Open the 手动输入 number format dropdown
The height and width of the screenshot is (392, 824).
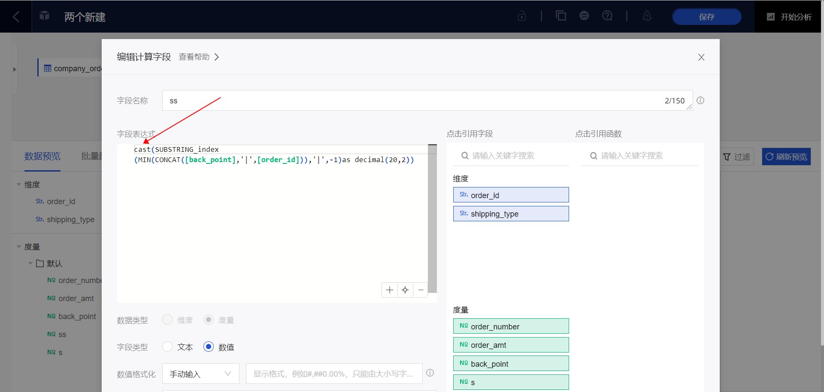point(200,374)
